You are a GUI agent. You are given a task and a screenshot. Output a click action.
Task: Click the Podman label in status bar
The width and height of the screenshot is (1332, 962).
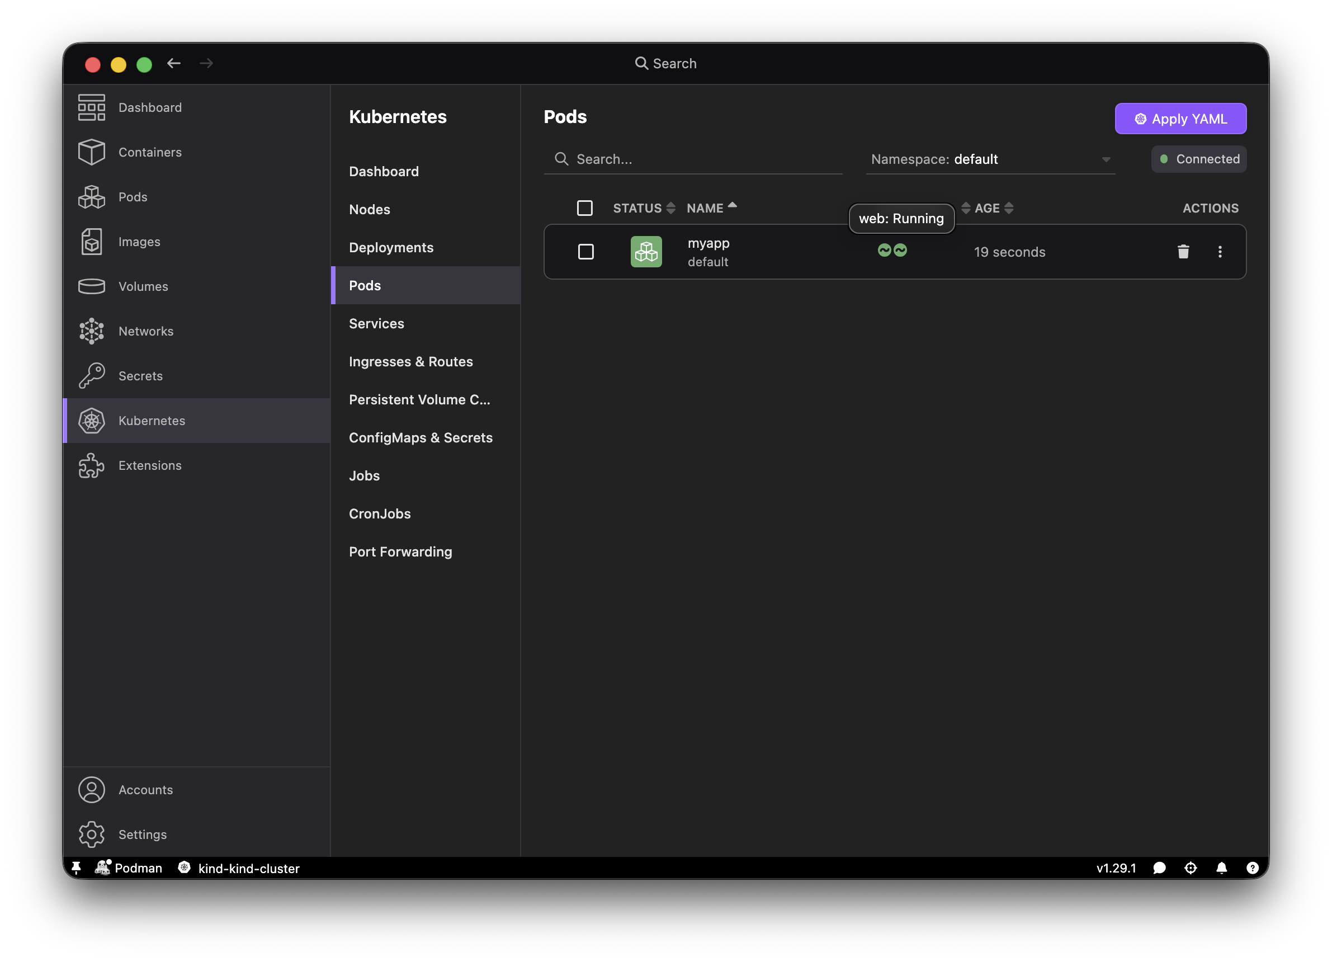coord(138,868)
